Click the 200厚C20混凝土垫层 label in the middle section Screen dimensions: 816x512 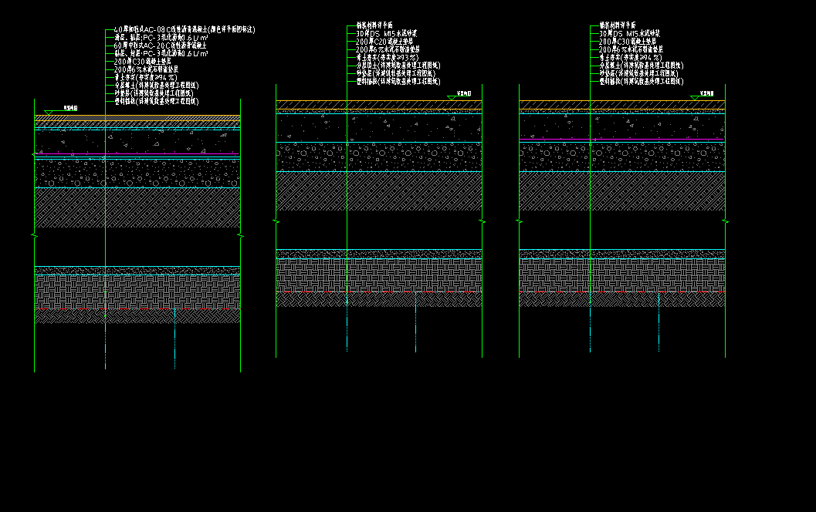click(387, 42)
